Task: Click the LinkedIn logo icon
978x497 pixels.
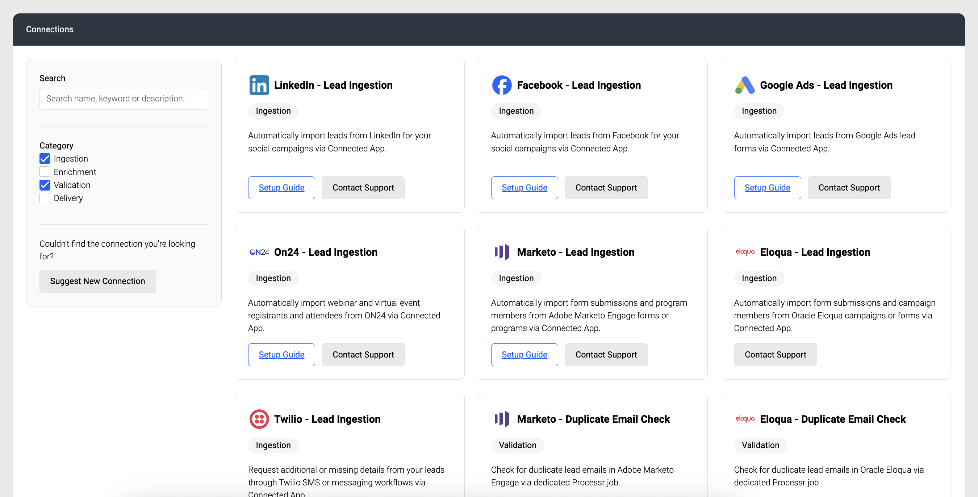Action: tap(259, 85)
